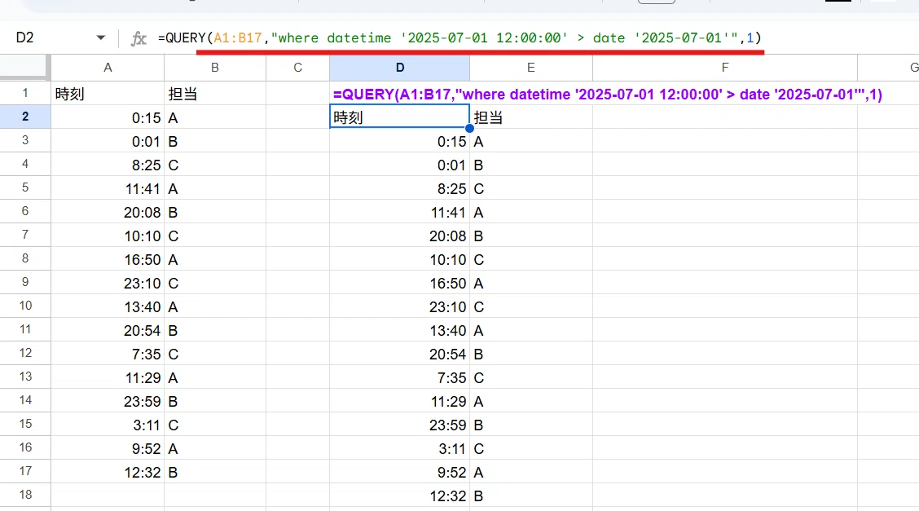Screen dimensions: 919x511
Task: Select row 5 header
Action: (25, 187)
